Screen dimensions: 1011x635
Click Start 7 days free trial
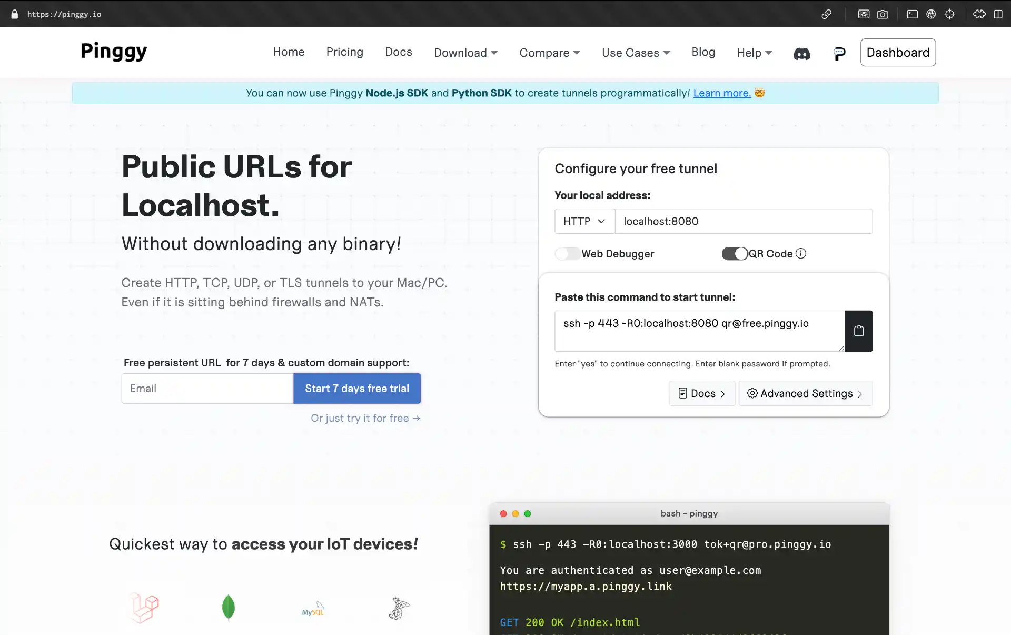point(357,389)
